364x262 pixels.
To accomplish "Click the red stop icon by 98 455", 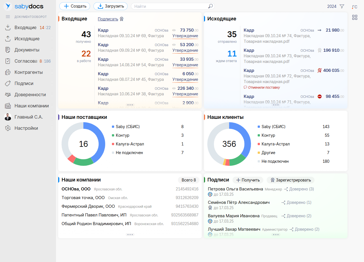I will pos(320,96).
